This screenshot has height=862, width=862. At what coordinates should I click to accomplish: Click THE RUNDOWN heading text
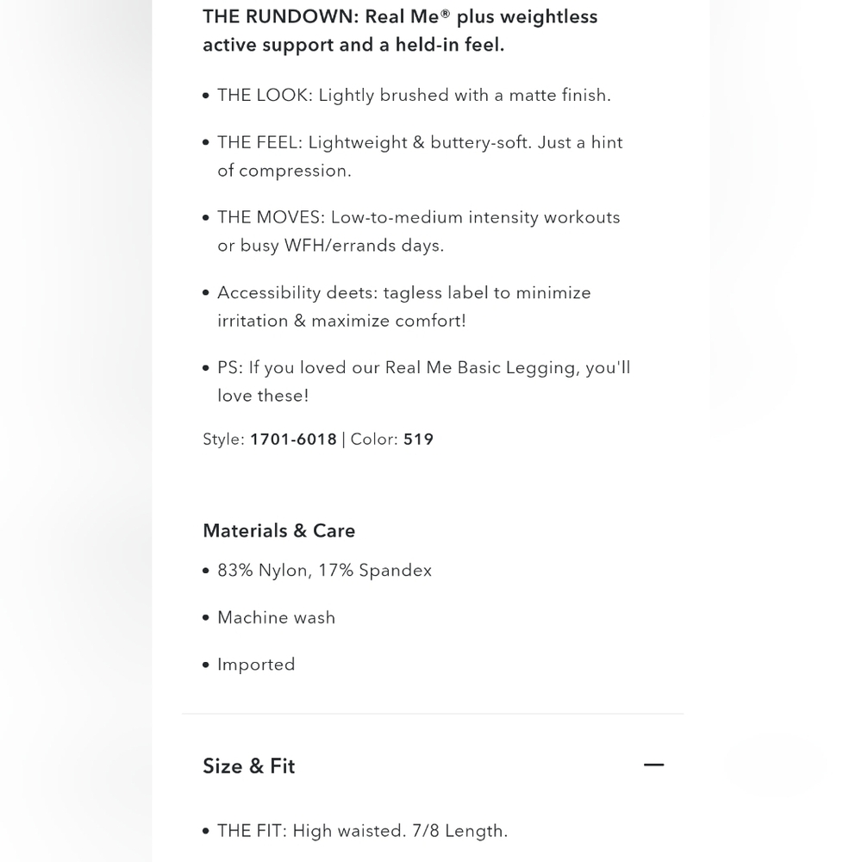[400, 31]
